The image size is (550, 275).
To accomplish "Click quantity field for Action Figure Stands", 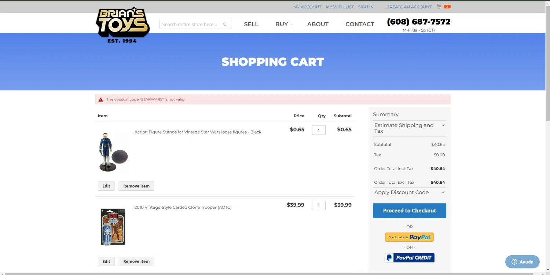I will tap(319, 130).
